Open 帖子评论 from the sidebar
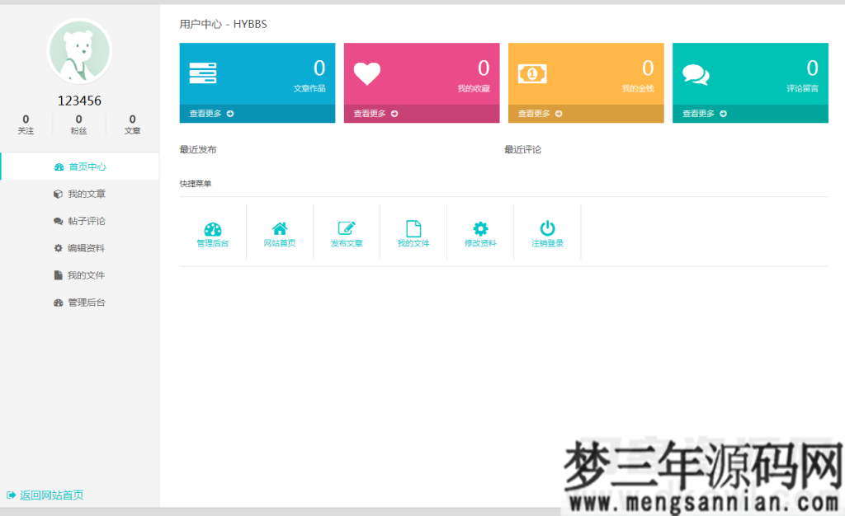This screenshot has width=845, height=516. coord(79,221)
